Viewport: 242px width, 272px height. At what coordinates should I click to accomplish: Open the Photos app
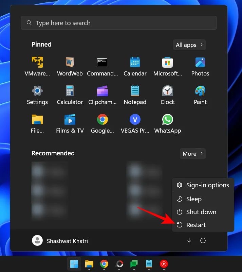pyautogui.click(x=200, y=66)
